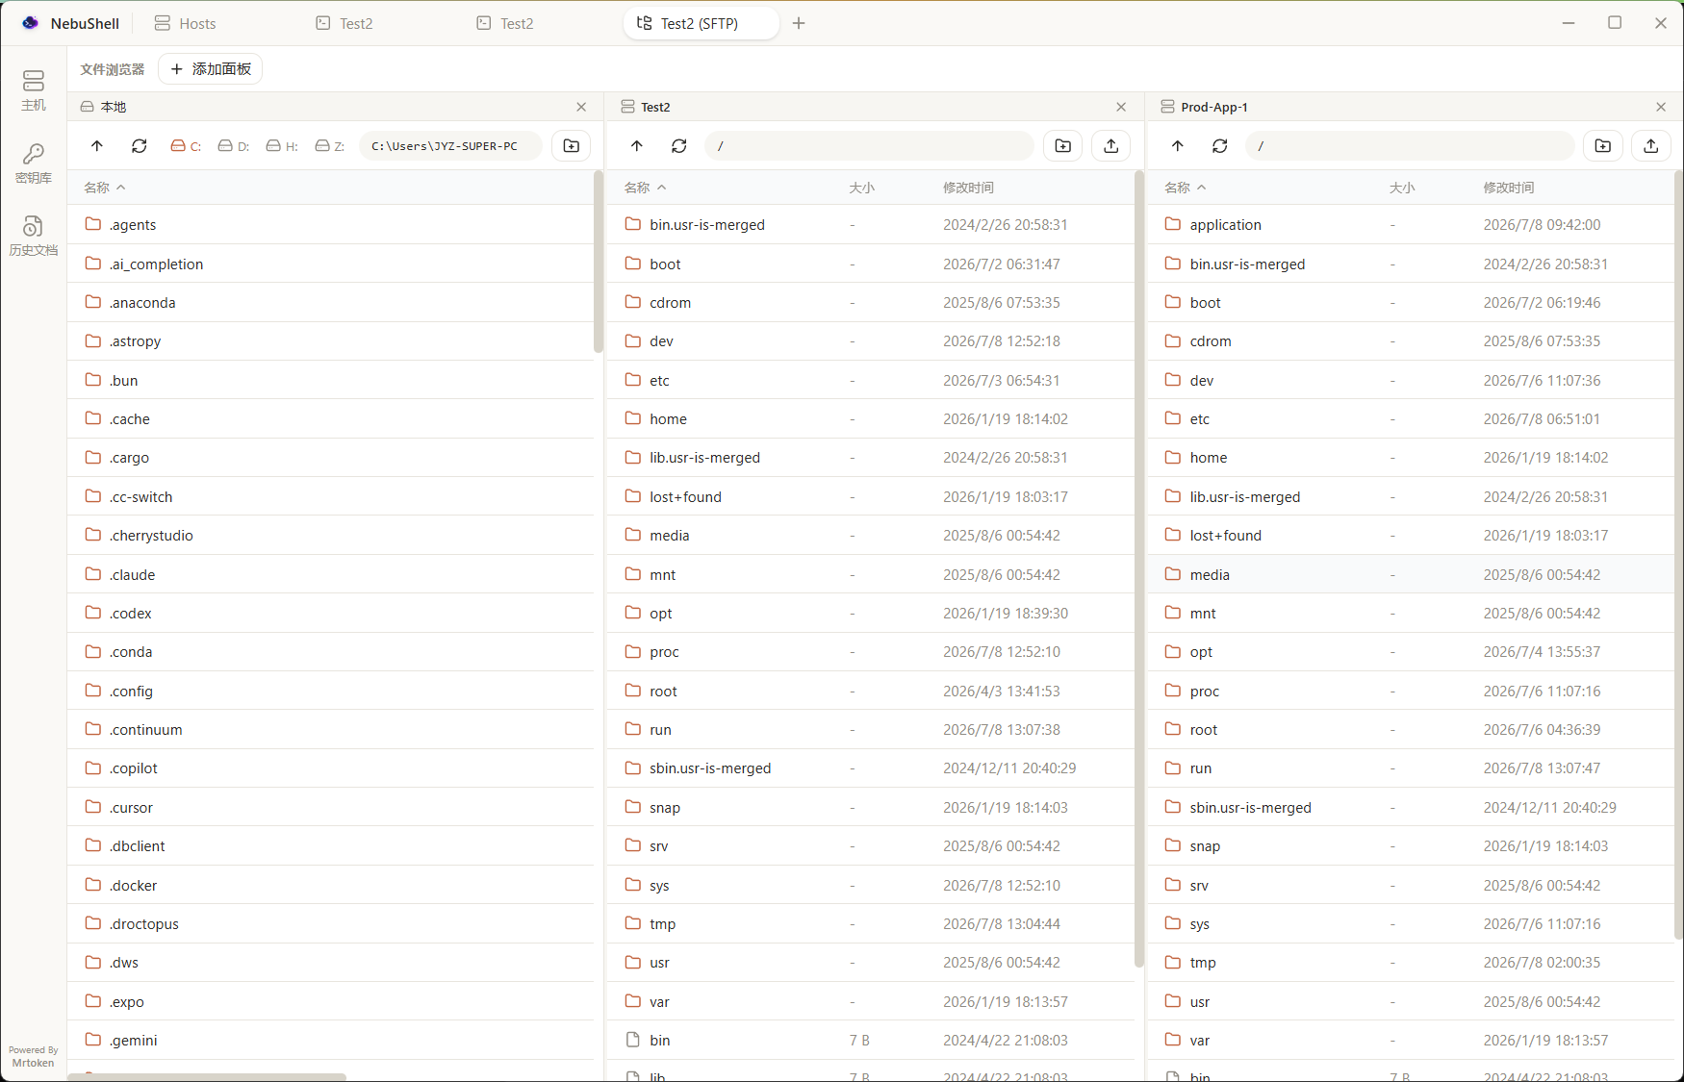Go up a directory in Test2 panel
This screenshot has width=1684, height=1082.
pyautogui.click(x=637, y=146)
